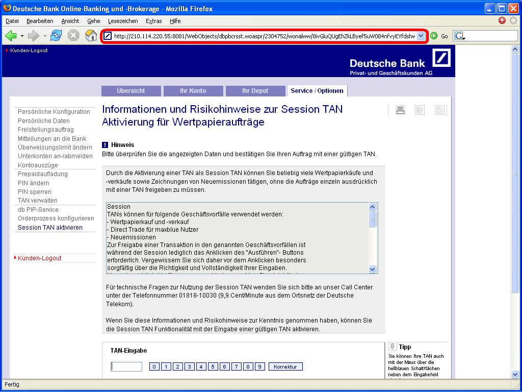Viewport: 522px width, 392px height.
Task: Click the 5 digit keypad button
Action: [x=213, y=366]
